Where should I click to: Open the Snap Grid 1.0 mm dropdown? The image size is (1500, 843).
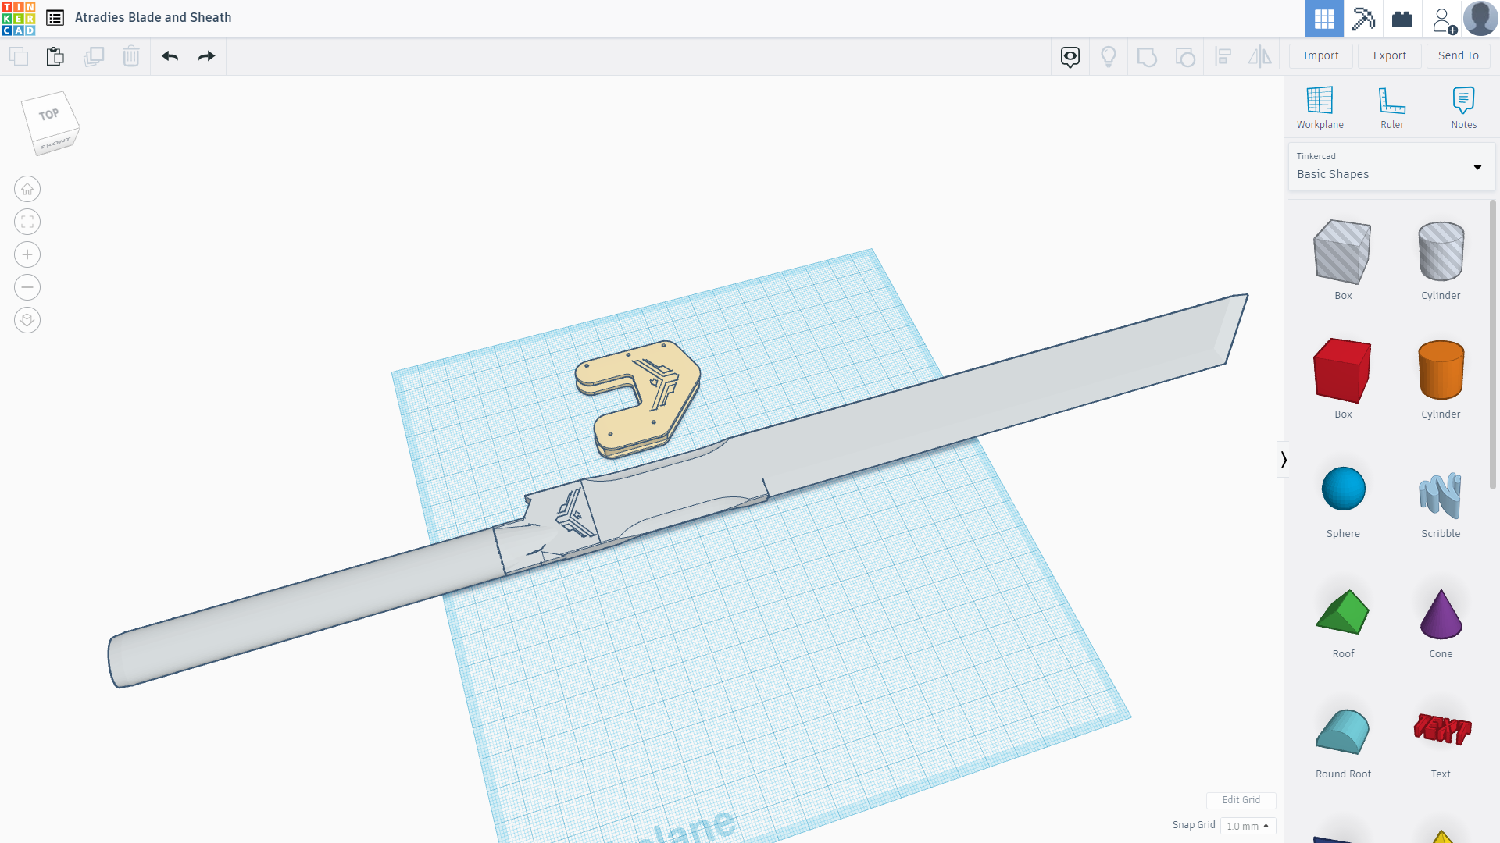coord(1248,826)
